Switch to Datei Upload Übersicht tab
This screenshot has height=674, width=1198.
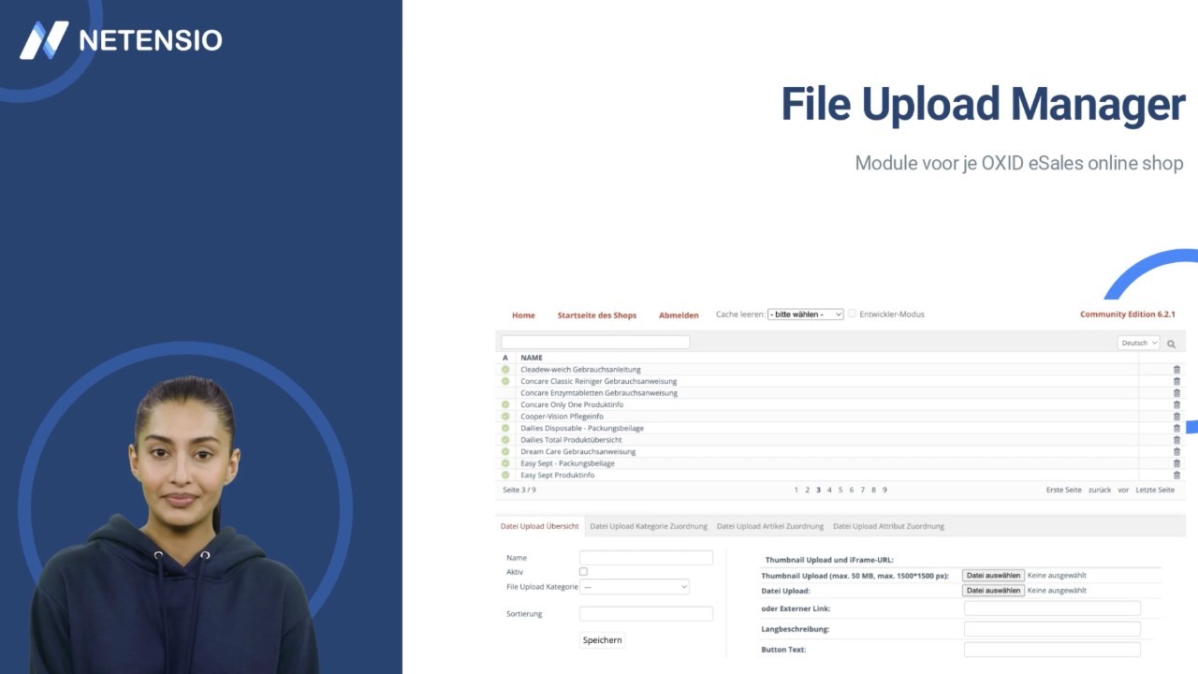[x=539, y=526]
